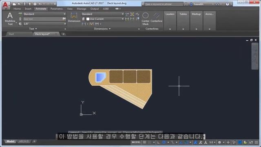
Task: Click the find text search icon
Action: [x=64, y=19]
